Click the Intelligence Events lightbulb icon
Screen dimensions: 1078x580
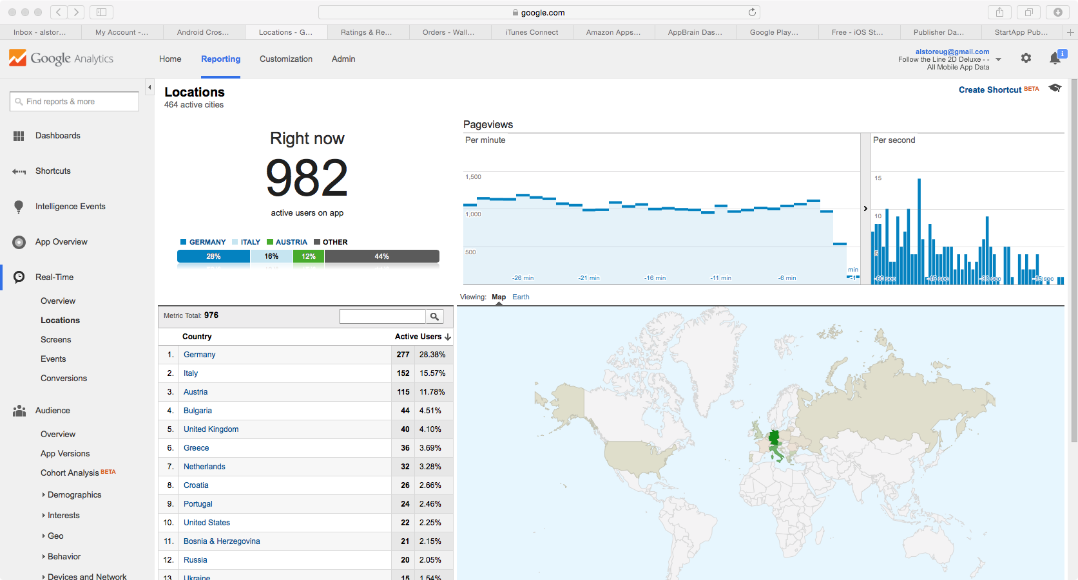point(19,207)
